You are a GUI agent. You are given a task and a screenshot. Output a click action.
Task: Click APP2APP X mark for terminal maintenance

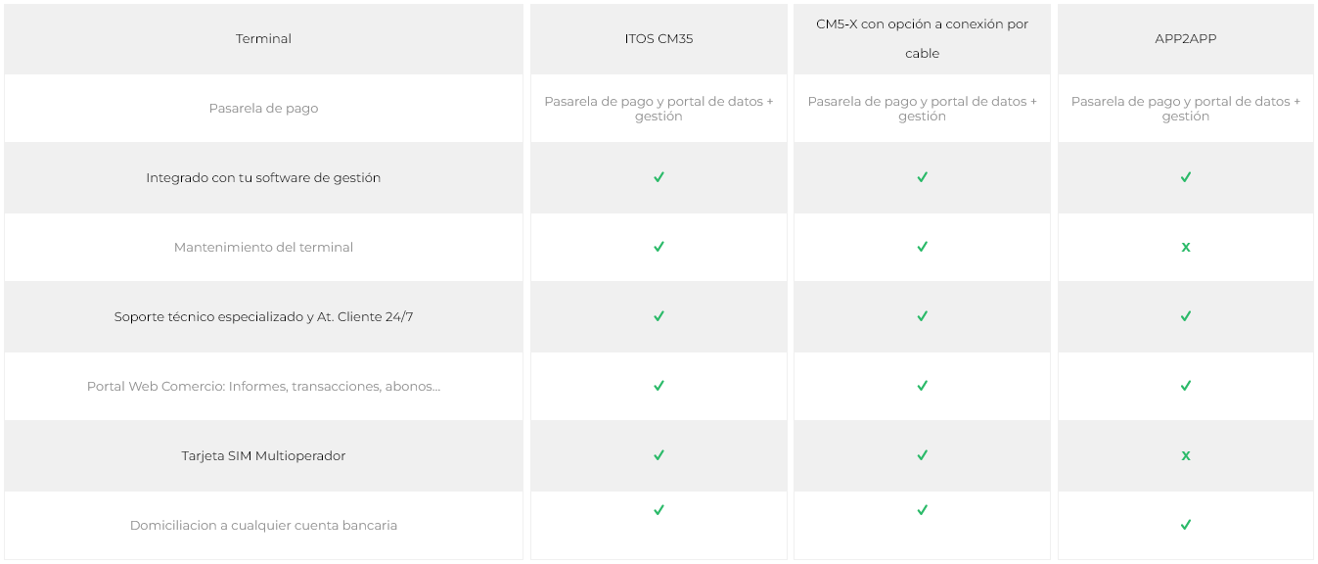(x=1186, y=248)
